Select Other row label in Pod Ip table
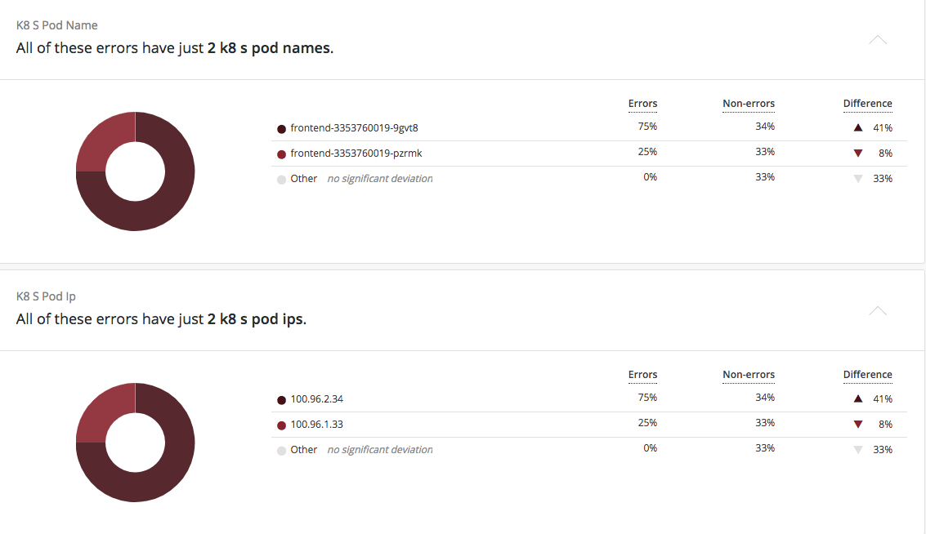This screenshot has width=926, height=534. click(x=303, y=450)
